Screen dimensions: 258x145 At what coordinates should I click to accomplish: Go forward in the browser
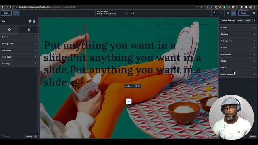tap(7, 7)
